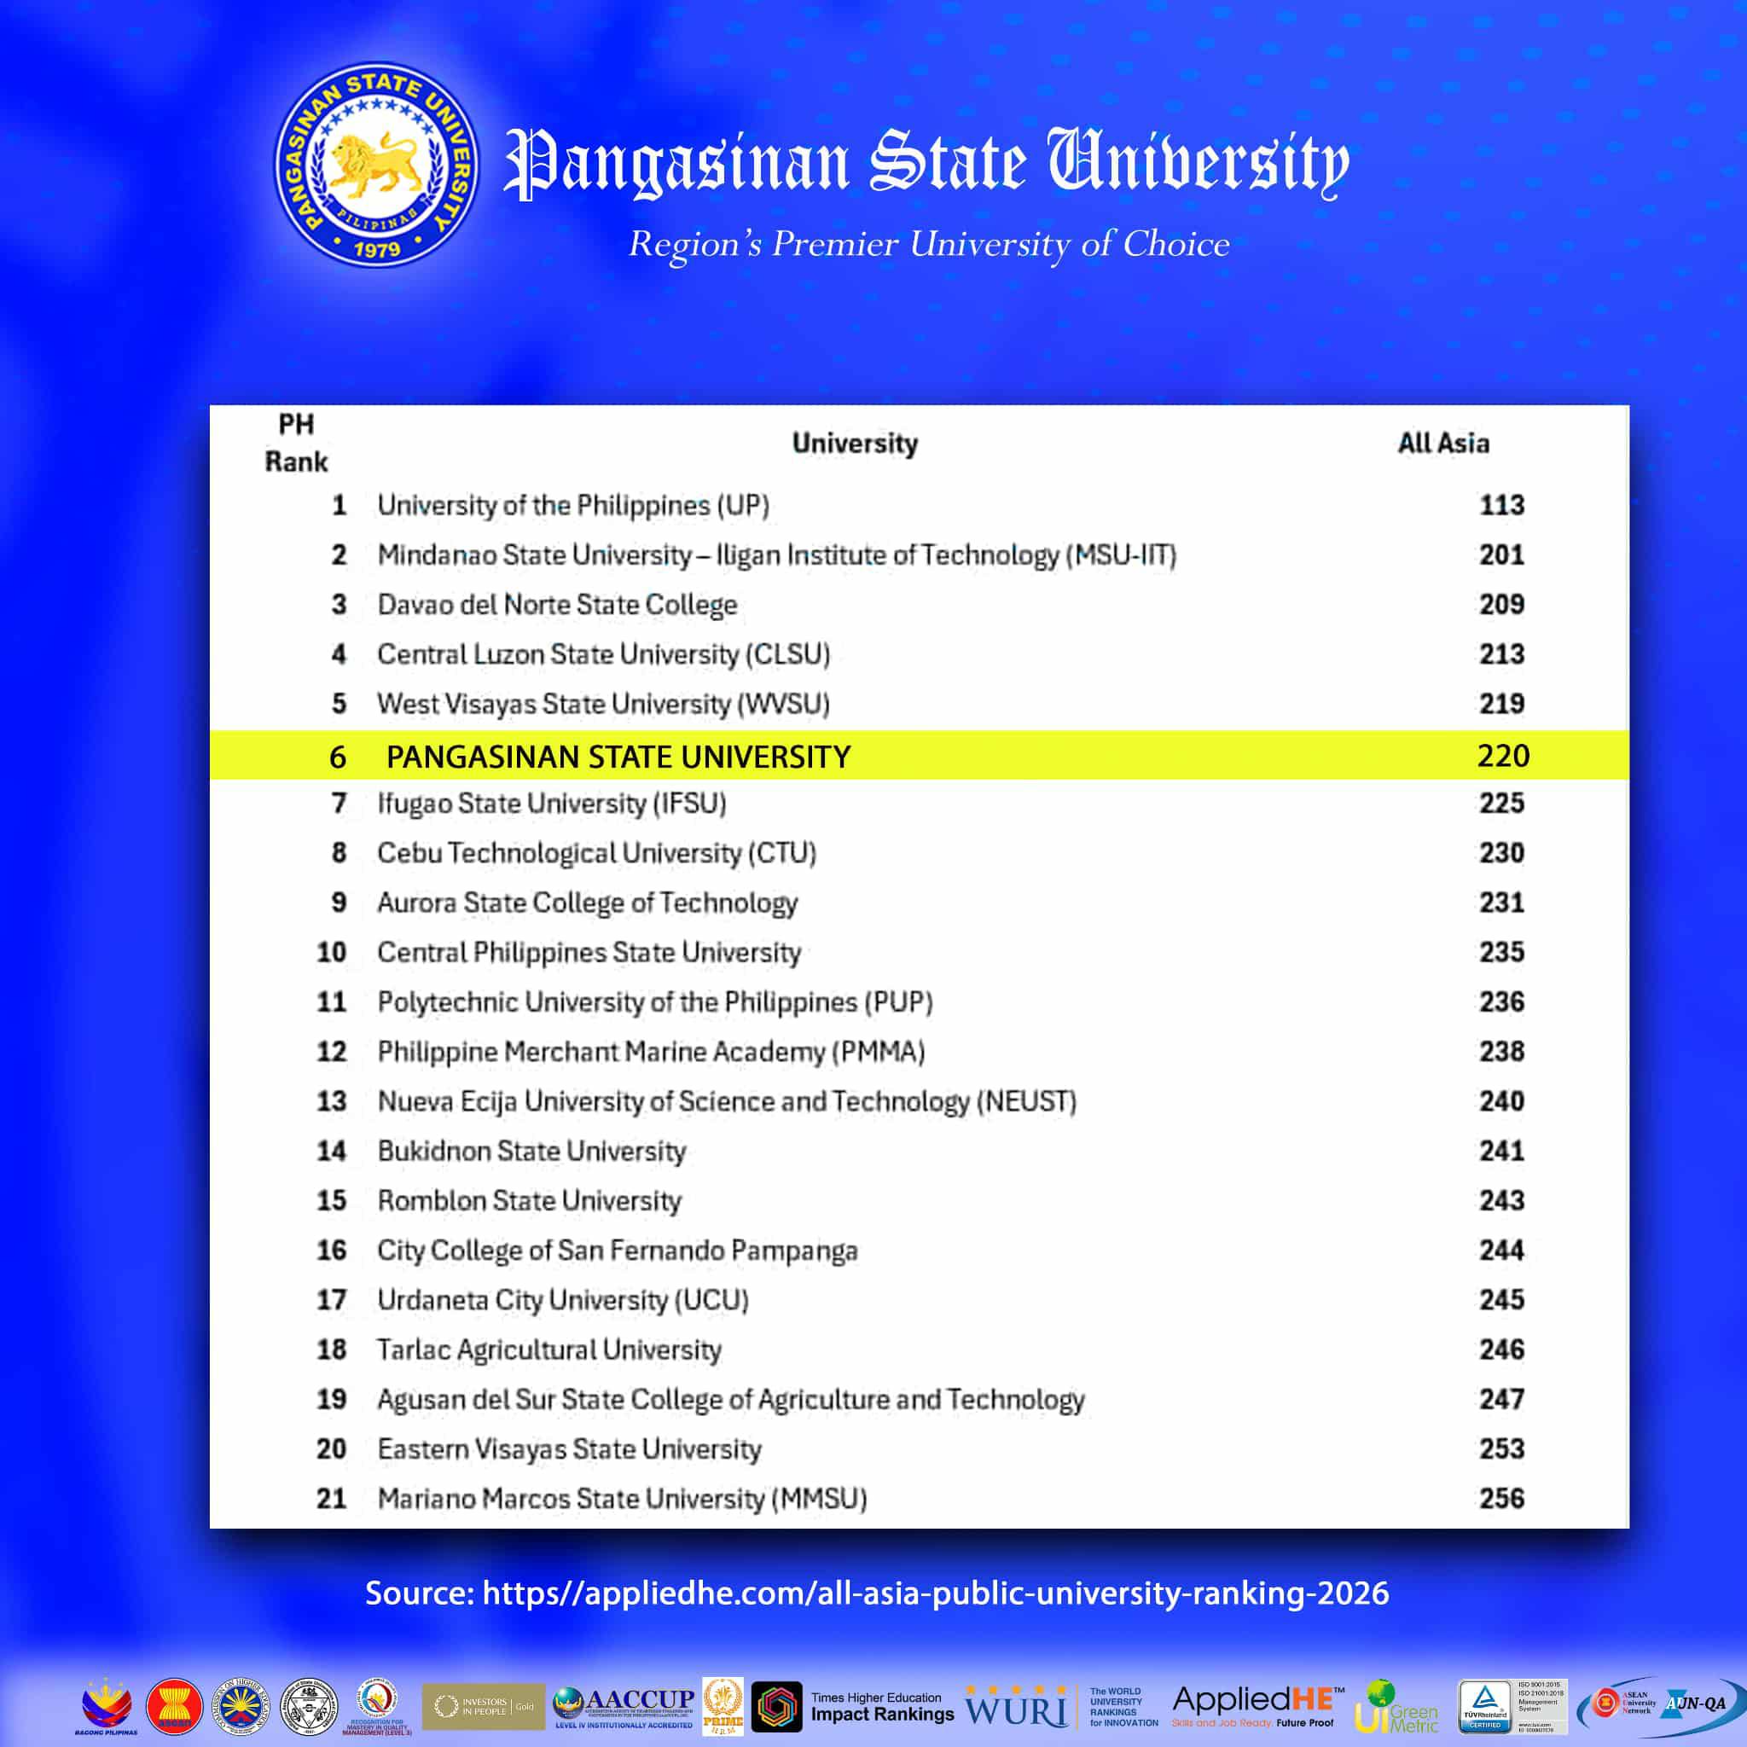Click the TÜV Rheinland certified badge
The width and height of the screenshot is (1747, 1747).
point(1484,1707)
